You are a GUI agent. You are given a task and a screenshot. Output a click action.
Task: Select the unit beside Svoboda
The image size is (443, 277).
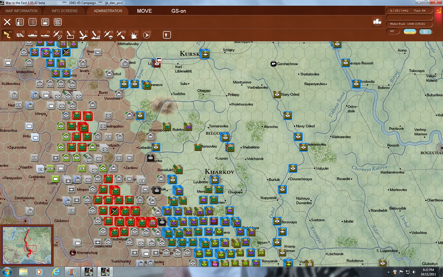[x=356, y=84]
